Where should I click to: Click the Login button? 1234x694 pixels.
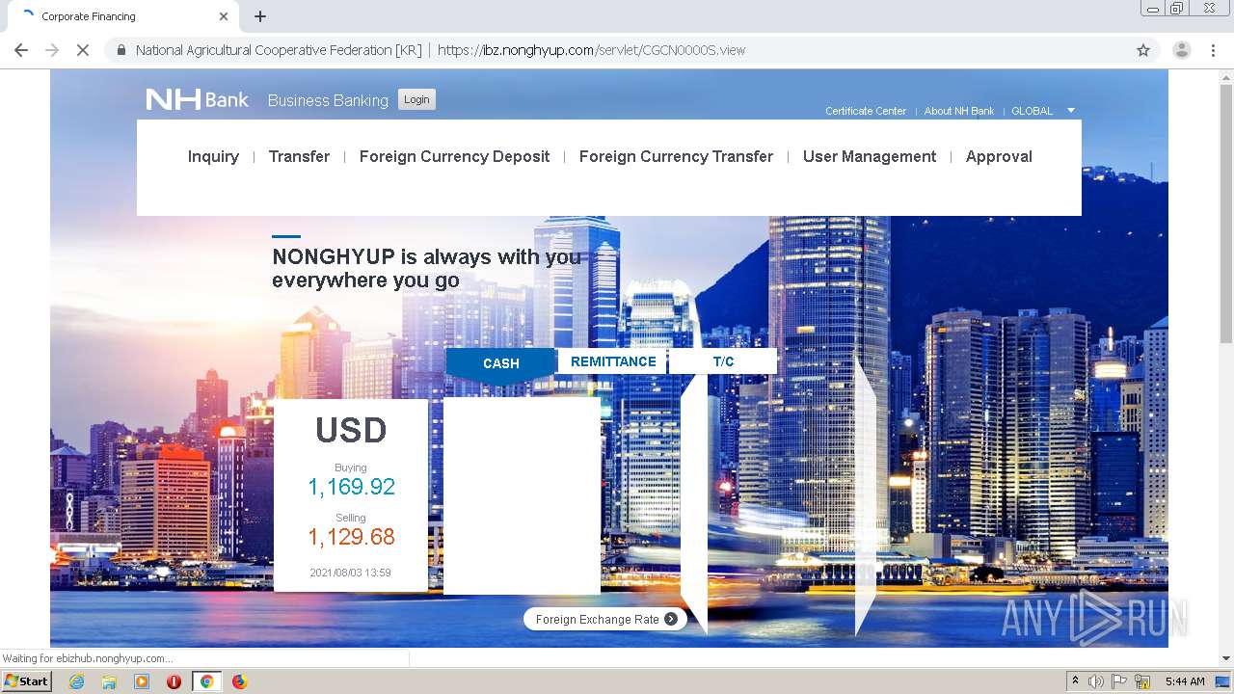pyautogui.click(x=416, y=99)
